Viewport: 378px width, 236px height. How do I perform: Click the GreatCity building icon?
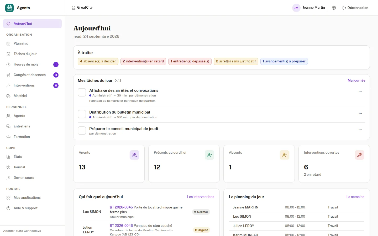tap(73, 8)
